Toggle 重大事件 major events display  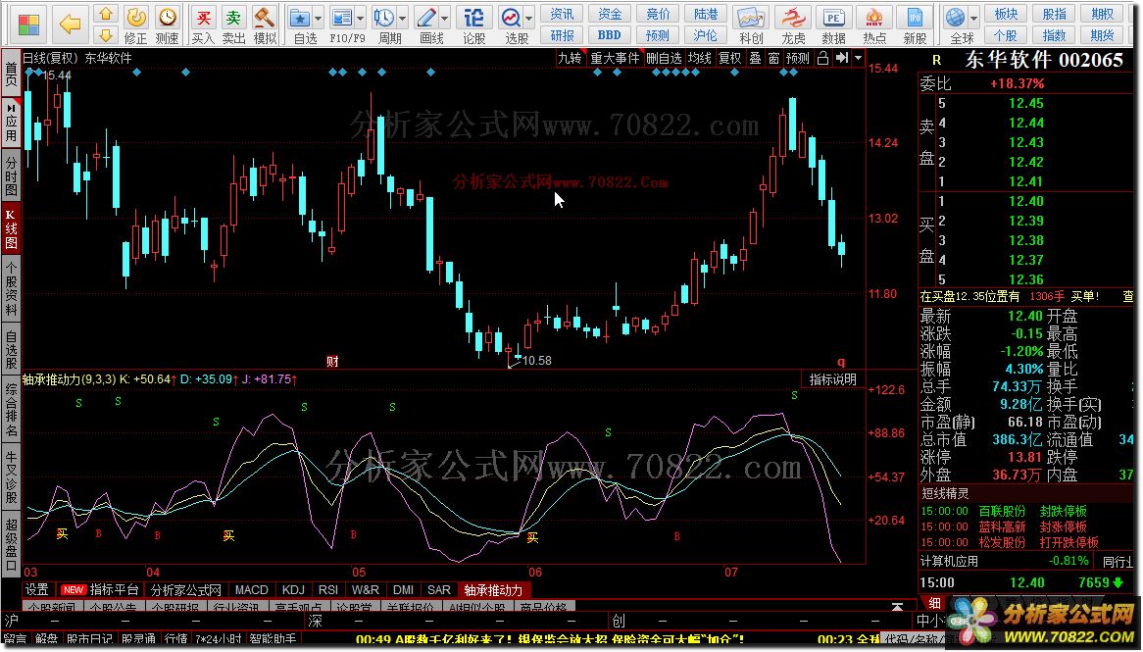(615, 58)
